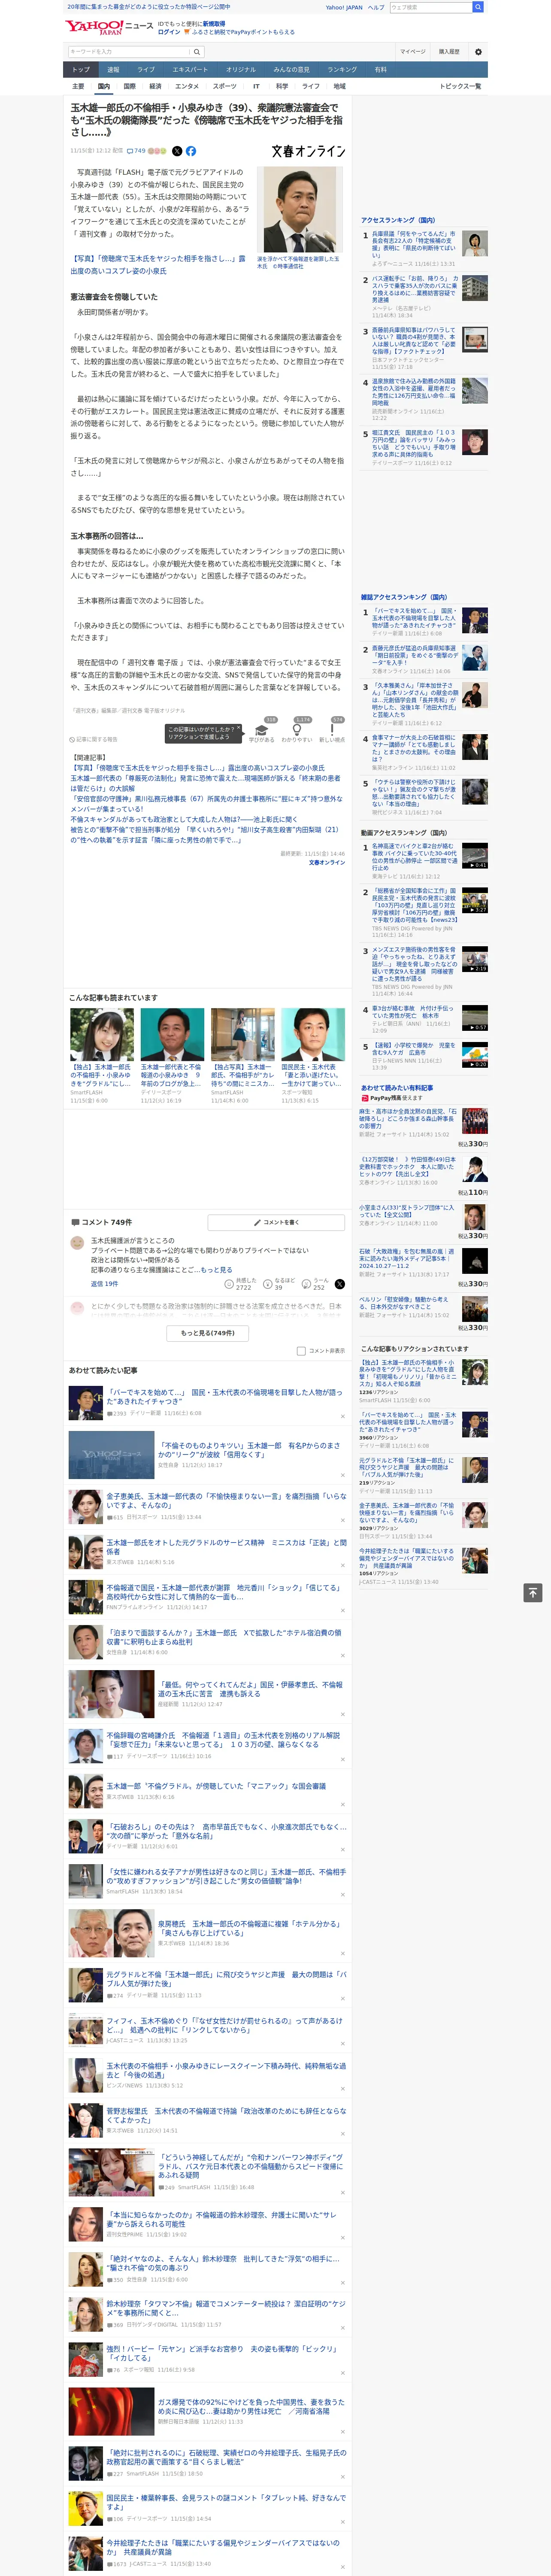Click the ログイン link

(169, 32)
